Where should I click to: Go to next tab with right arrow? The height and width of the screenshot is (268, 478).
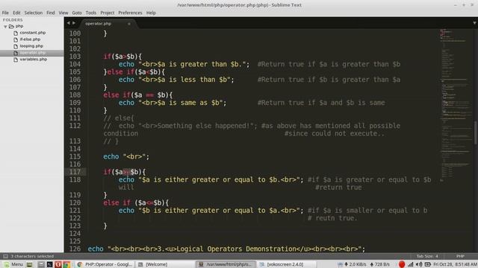(x=74, y=23)
